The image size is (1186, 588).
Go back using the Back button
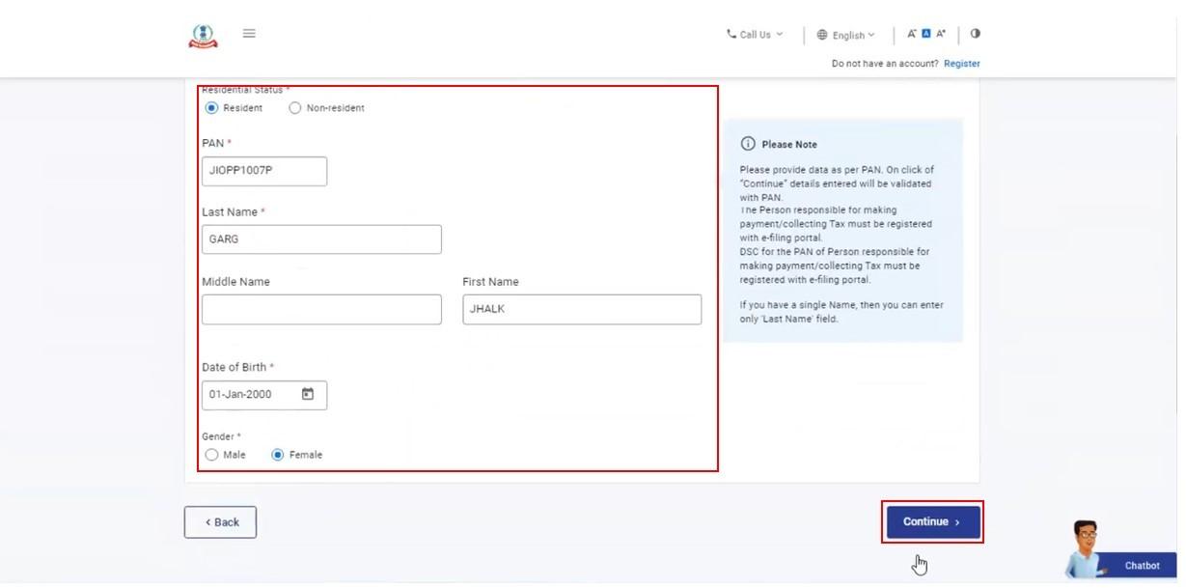(220, 522)
